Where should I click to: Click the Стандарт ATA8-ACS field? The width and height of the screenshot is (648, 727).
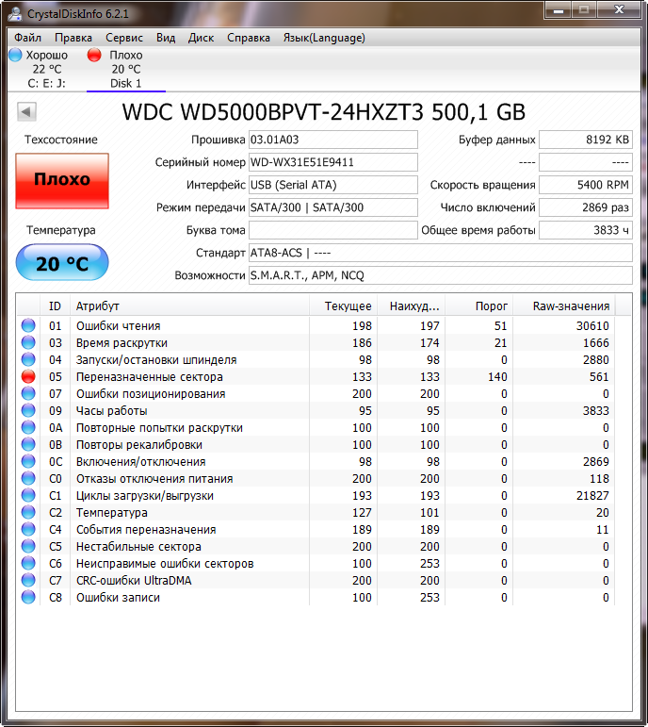[440, 253]
